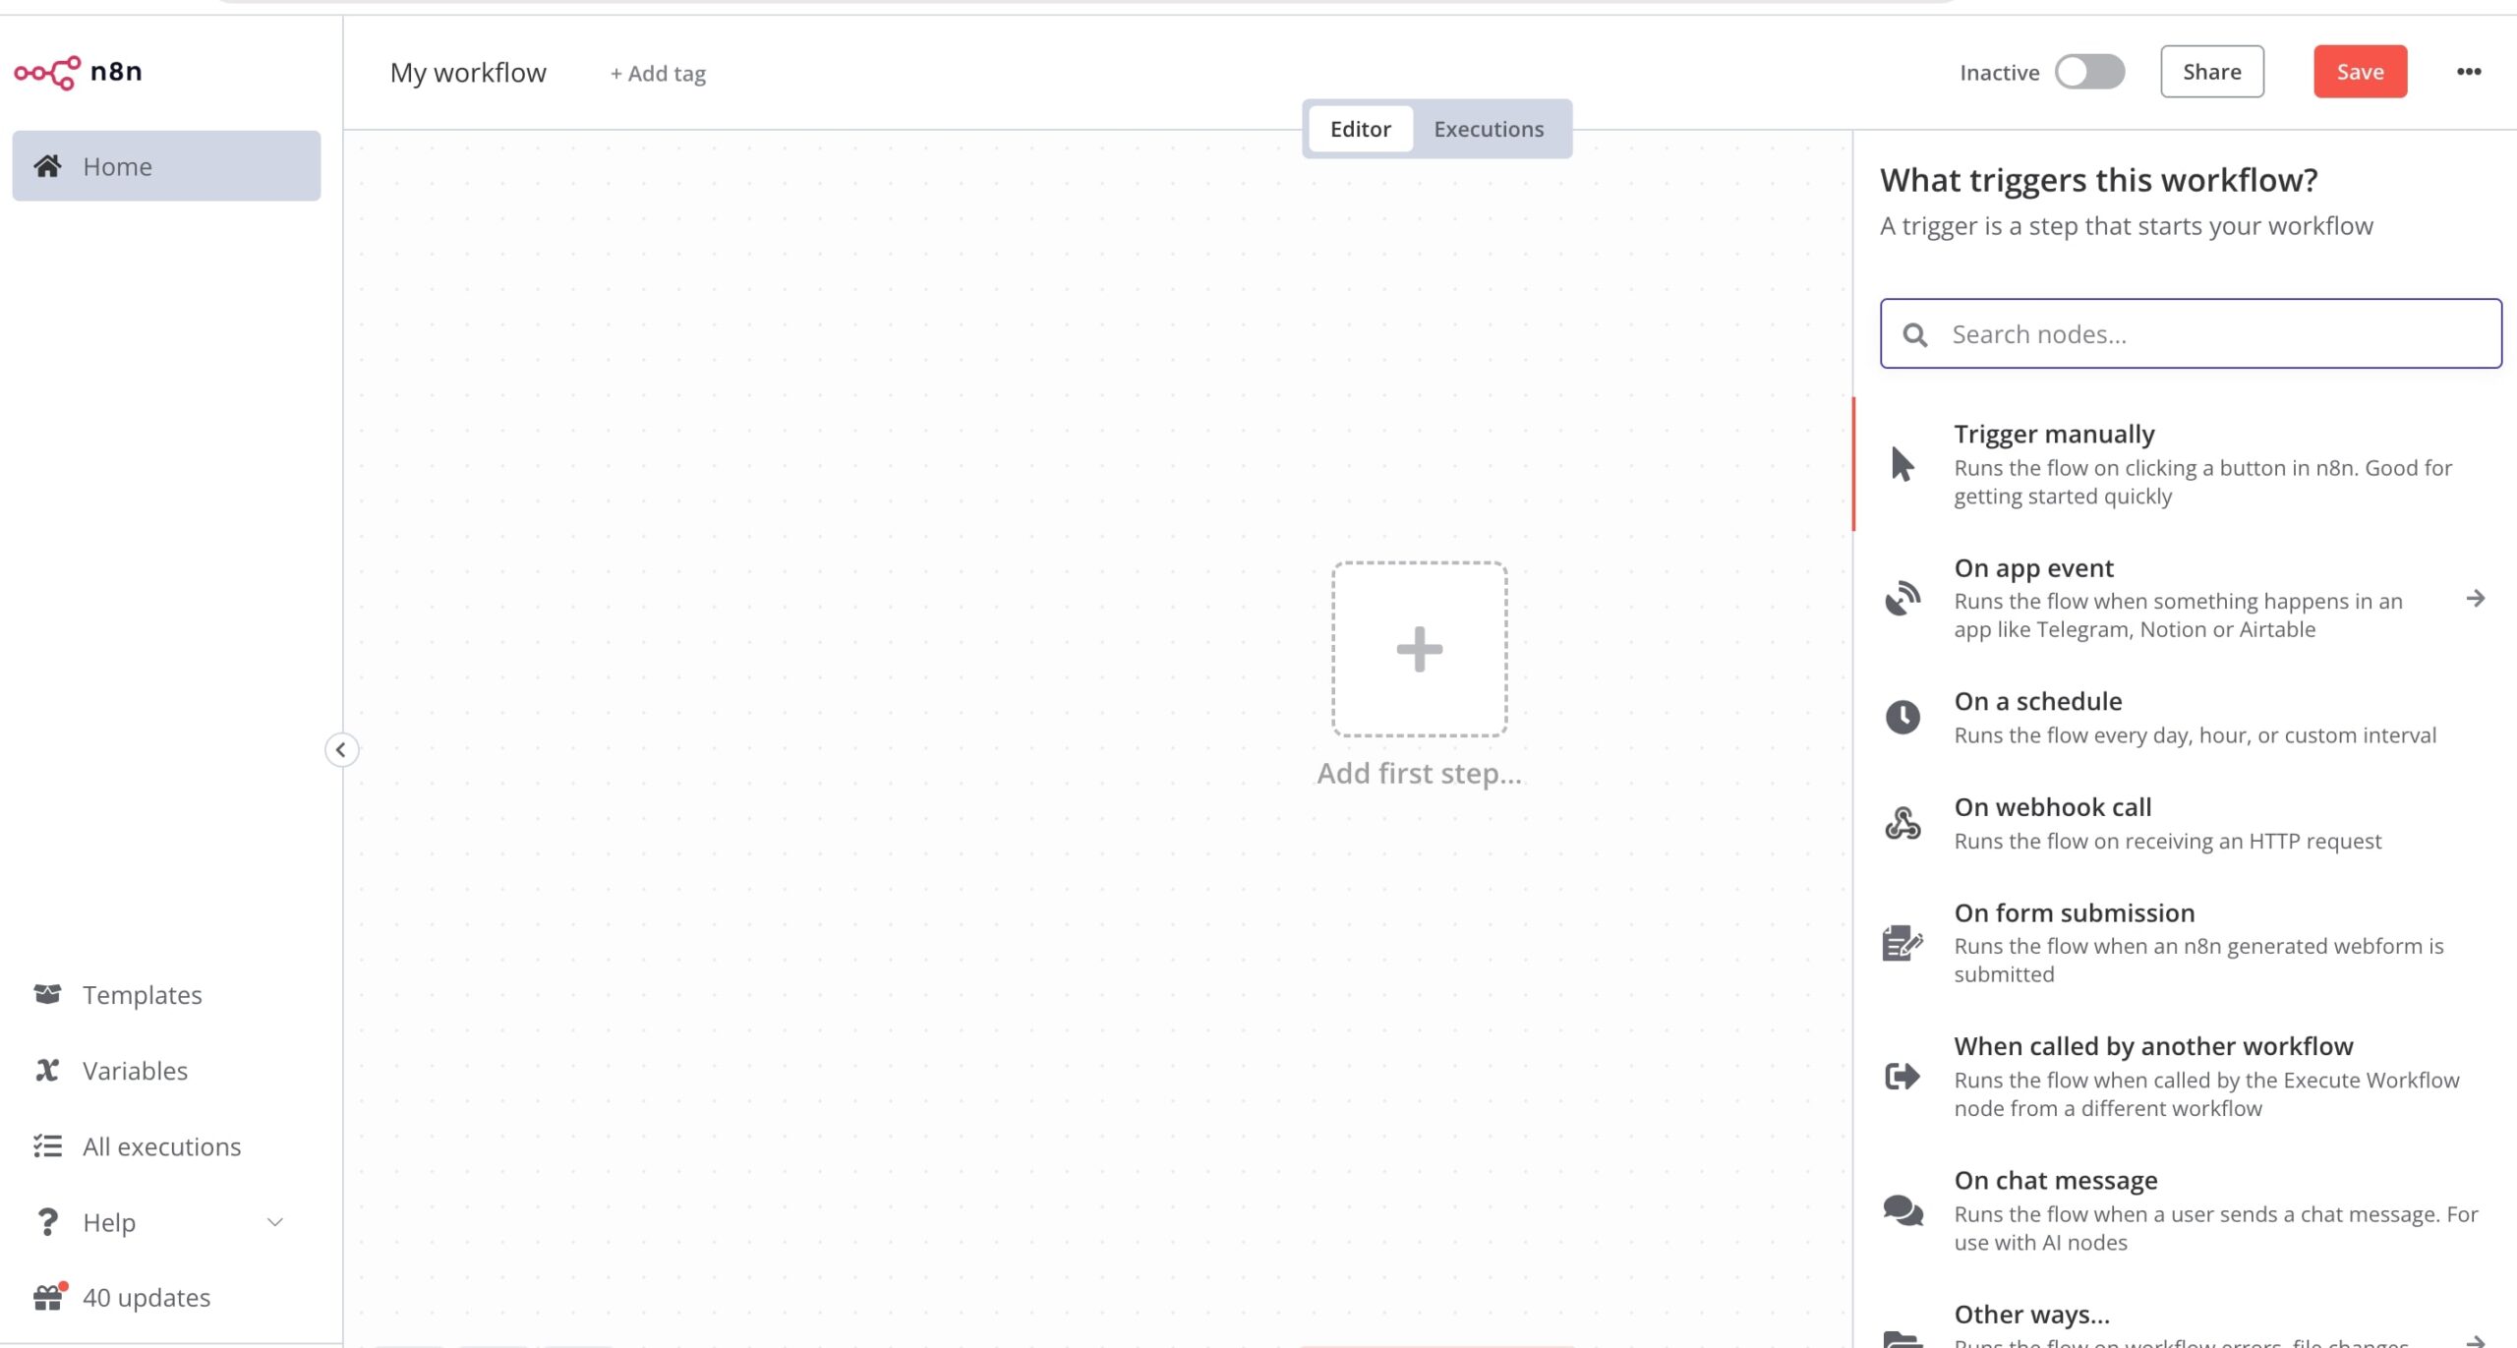Toggle the Inactive workflow switch

tap(2090, 72)
